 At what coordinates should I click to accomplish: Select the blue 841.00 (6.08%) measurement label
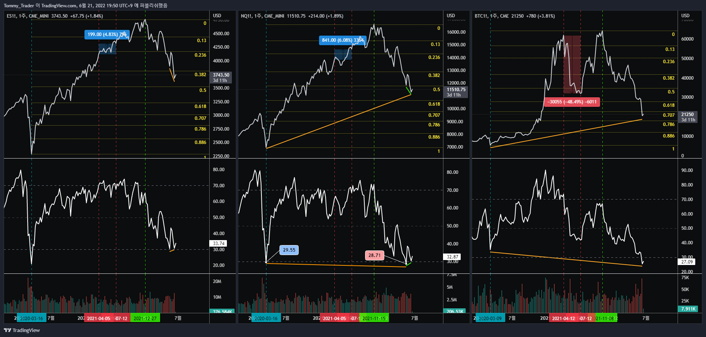(x=343, y=40)
